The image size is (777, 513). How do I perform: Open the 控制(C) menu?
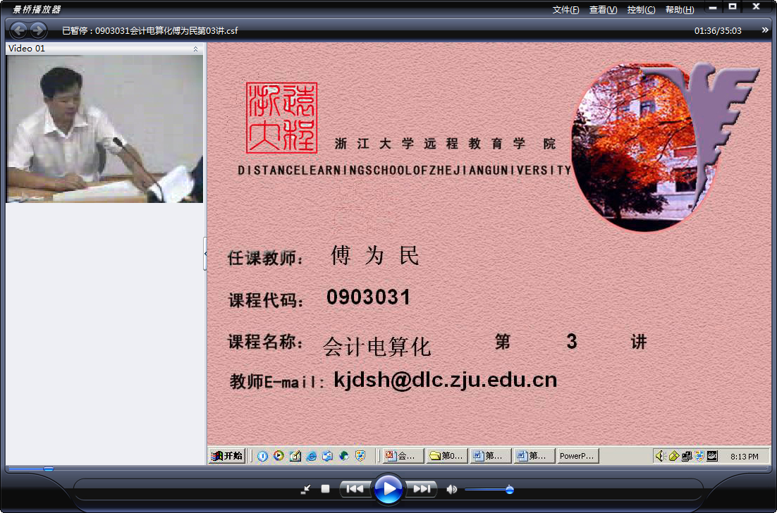tap(641, 9)
